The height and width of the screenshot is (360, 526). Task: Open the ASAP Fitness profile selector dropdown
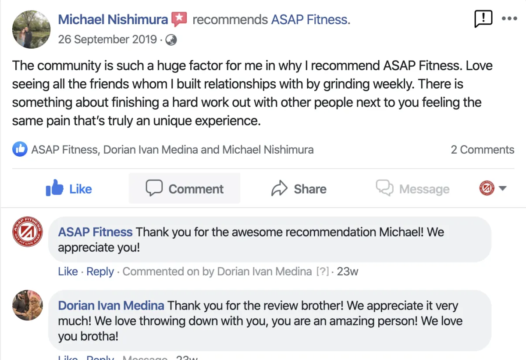point(493,189)
